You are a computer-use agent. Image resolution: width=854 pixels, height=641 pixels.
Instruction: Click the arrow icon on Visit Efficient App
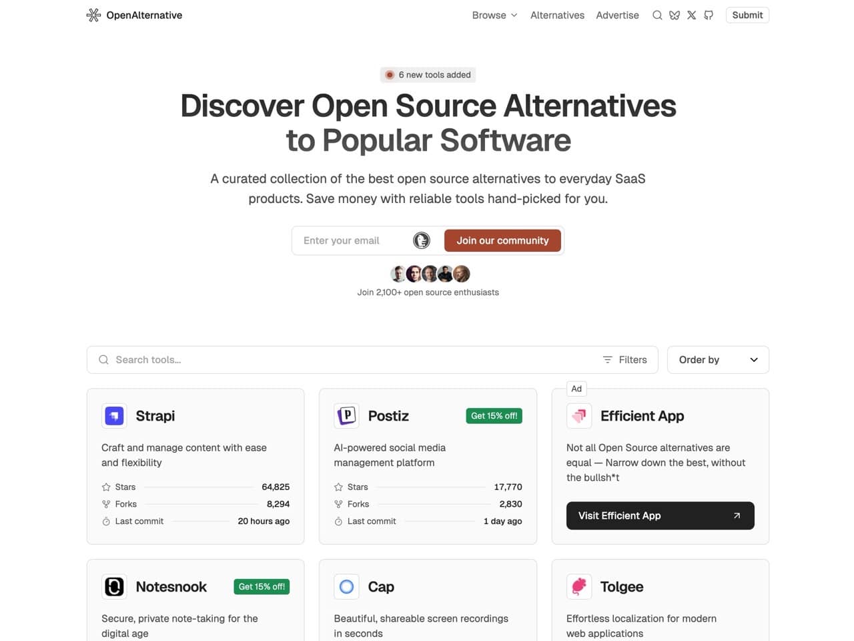pyautogui.click(x=737, y=515)
